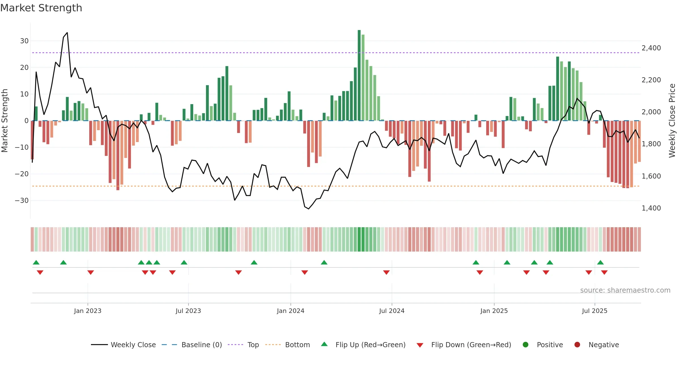Click the Jan 2025 x-axis label
This screenshot has height=382, width=680.
494,311
